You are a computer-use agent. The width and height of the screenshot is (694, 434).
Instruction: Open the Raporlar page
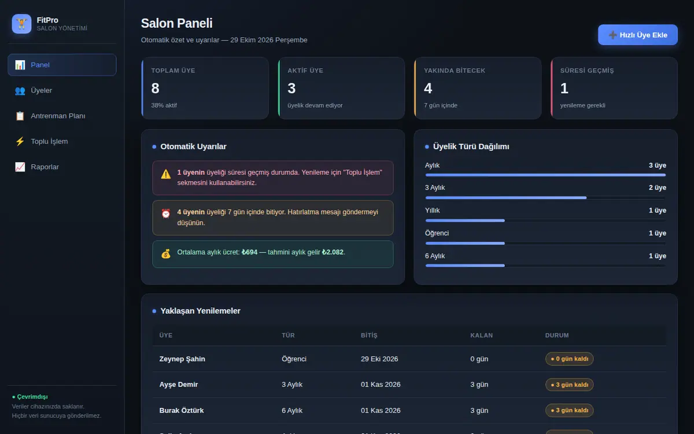(x=62, y=167)
